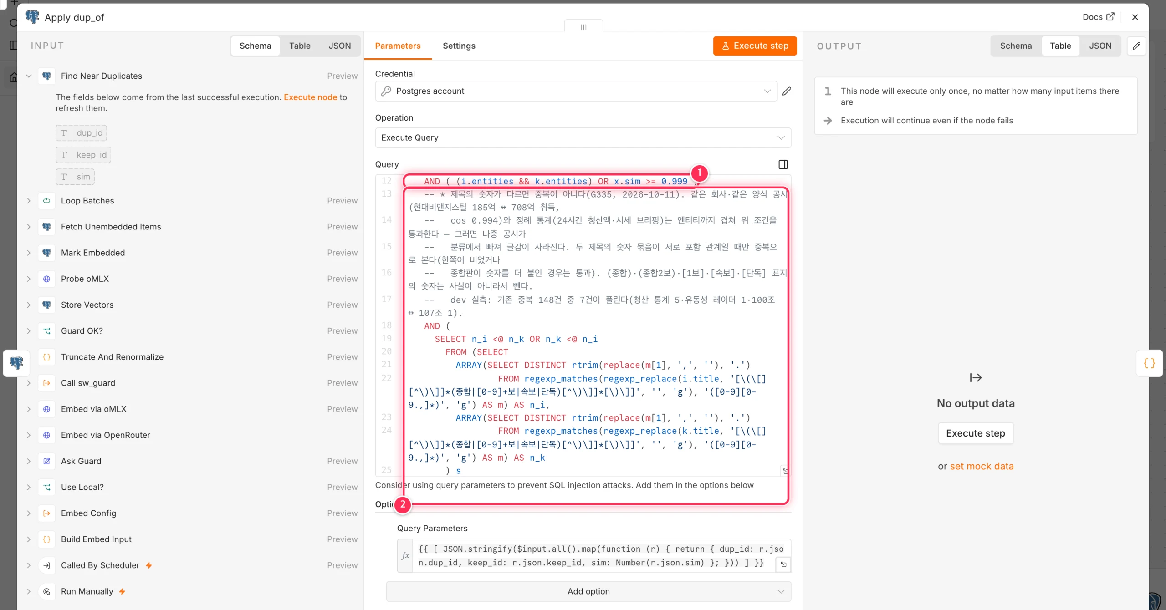Click the query editor expand panel icon
Viewport: 1166px width, 610px height.
783,164
